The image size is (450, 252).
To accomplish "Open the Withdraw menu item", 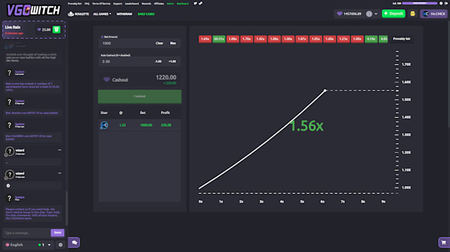I will click(124, 14).
